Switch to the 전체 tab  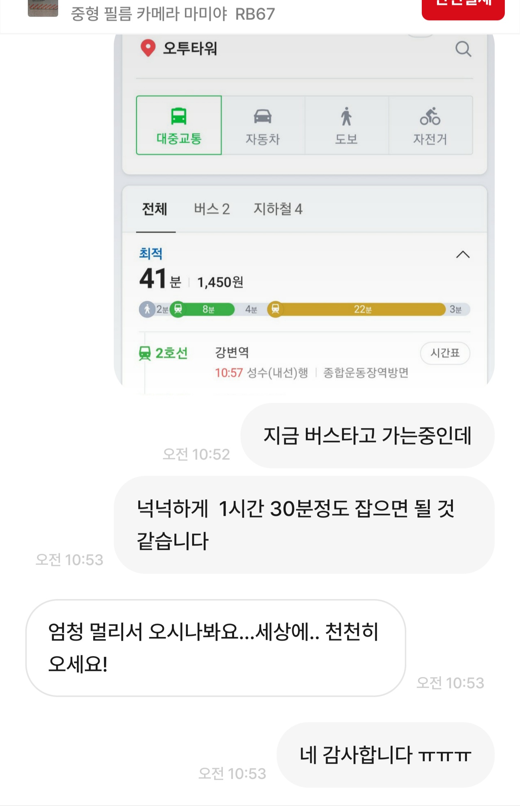point(155,209)
